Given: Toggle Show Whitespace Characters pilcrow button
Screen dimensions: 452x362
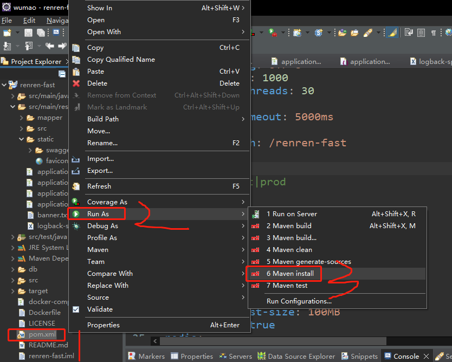Looking at the screenshot, I should pyautogui.click(x=433, y=33).
